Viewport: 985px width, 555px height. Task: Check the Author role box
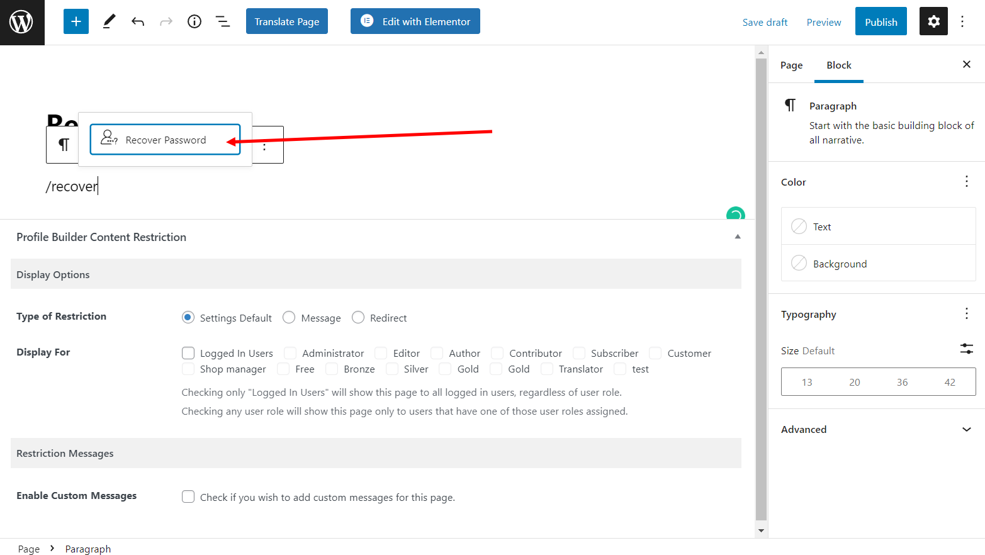pyautogui.click(x=437, y=352)
